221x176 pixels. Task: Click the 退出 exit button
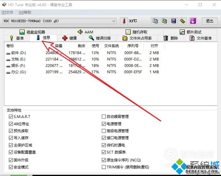click(x=209, y=21)
